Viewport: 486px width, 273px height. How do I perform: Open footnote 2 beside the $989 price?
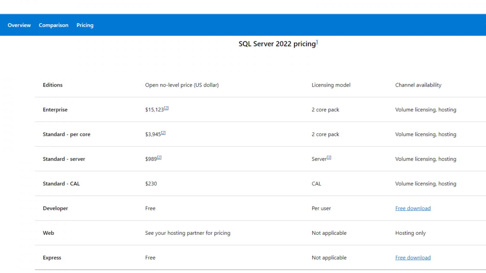[x=159, y=157]
